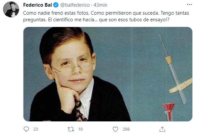Click the 43min timestamp
The height and width of the screenshot is (135, 198).
pos(101,5)
